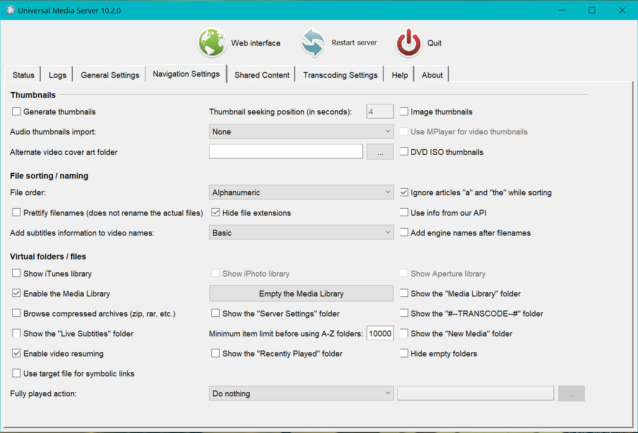Screen dimensions: 638x433
Task: Click Thumbnail seeking position field
Action: click(380, 111)
